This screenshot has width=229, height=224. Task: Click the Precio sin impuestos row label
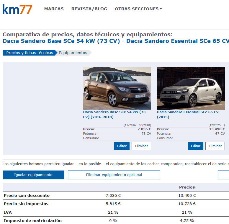(x=26, y=204)
